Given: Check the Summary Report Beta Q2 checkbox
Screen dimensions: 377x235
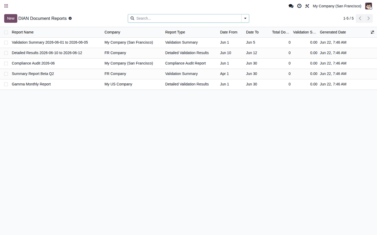Looking at the screenshot, I should [6, 74].
